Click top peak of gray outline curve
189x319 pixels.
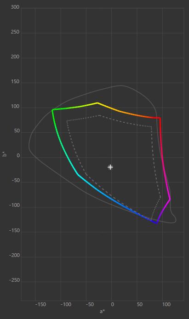[x=121, y=85]
